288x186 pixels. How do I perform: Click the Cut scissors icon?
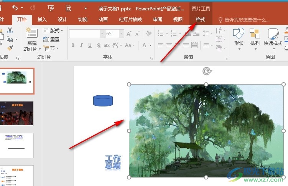[x=10, y=30]
